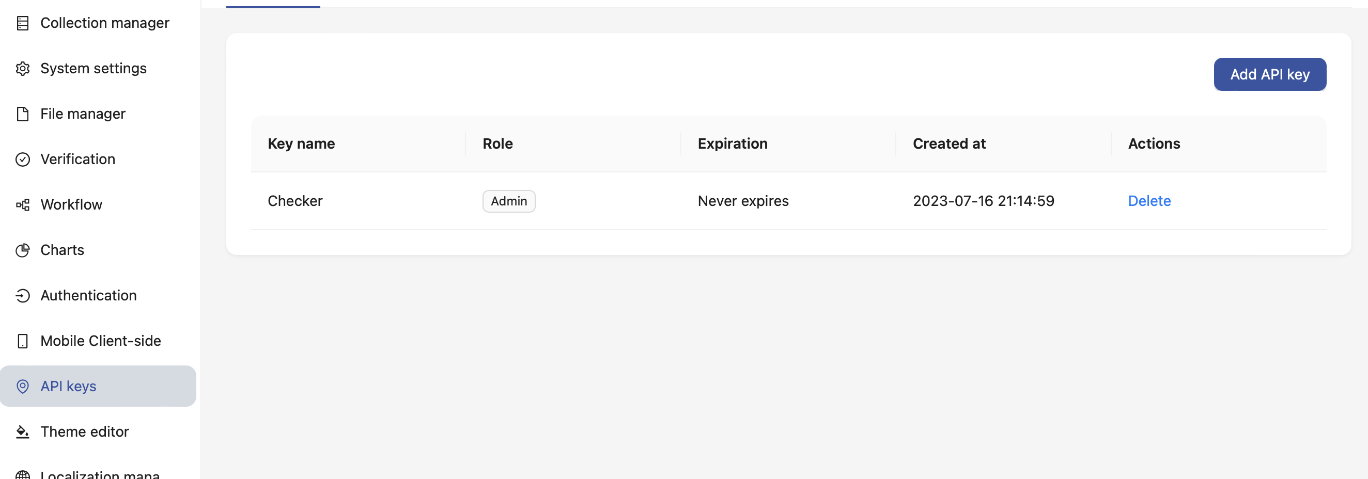1368x479 pixels.
Task: Click the Admin role badge for Checker
Action: [508, 201]
